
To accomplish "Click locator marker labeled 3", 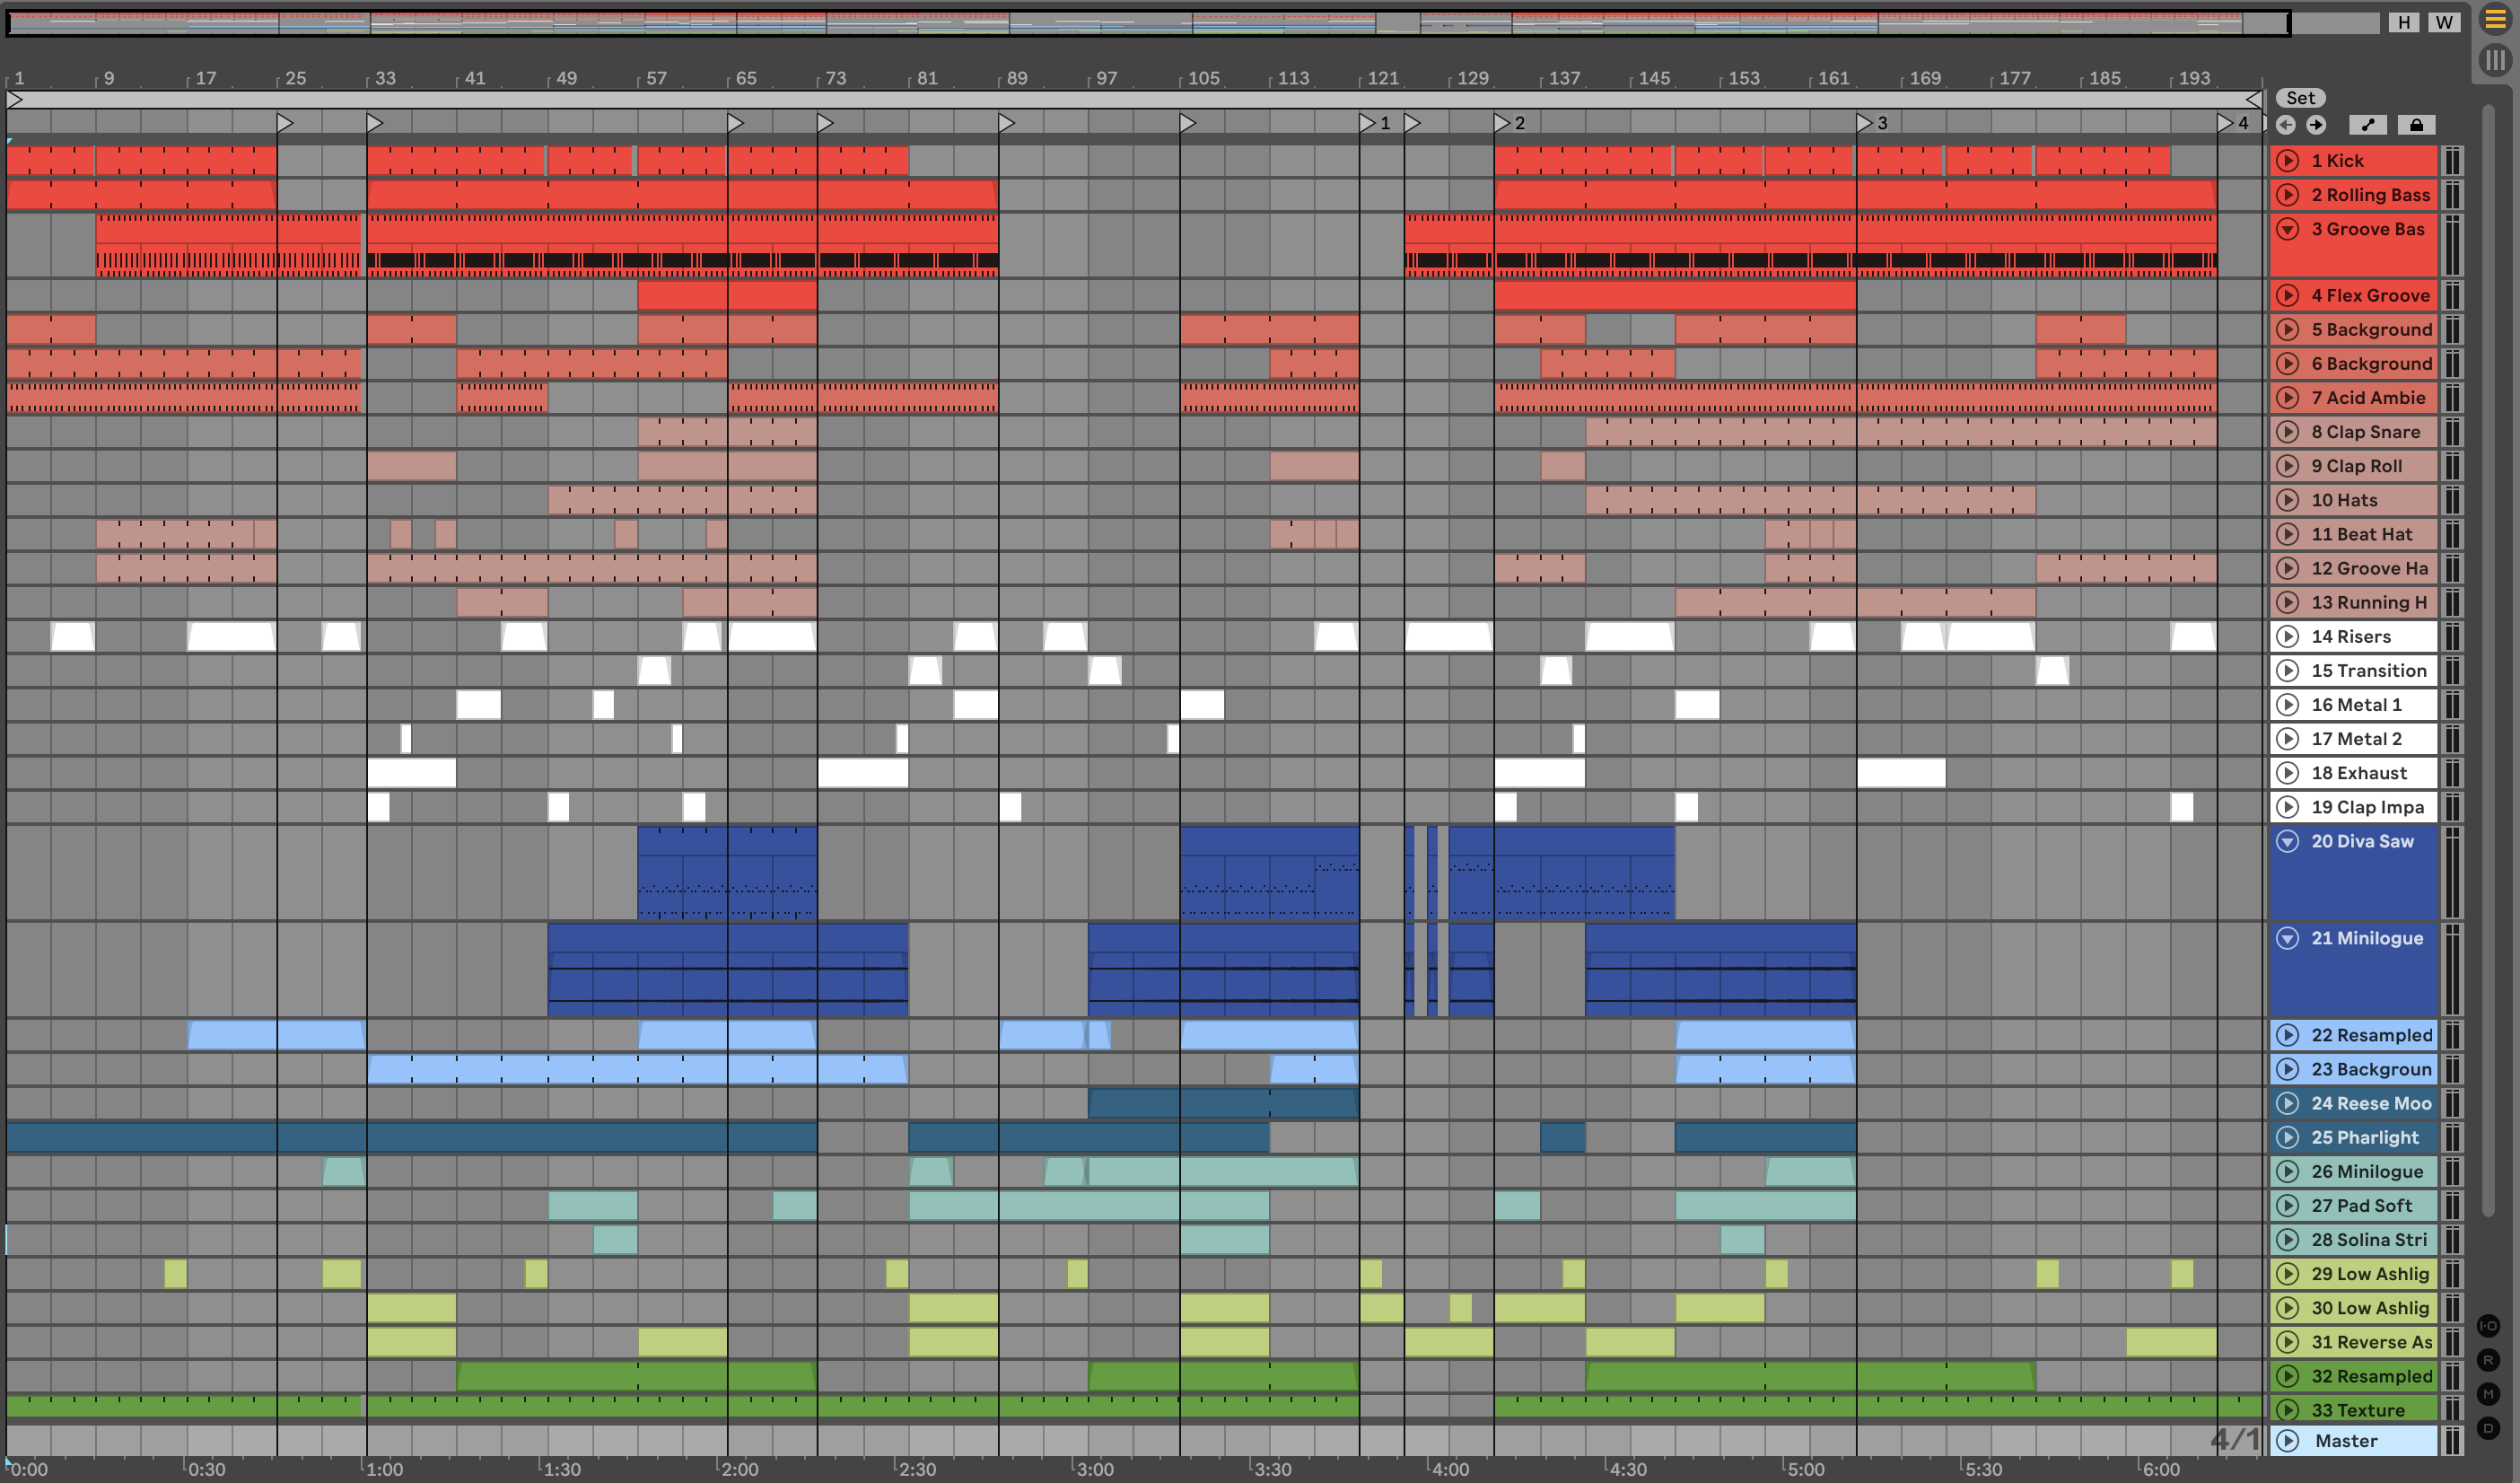I will (x=1866, y=123).
